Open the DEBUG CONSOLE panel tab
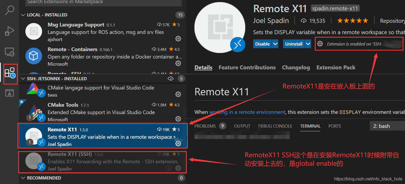This screenshot has width=405, height=184. point(275,126)
